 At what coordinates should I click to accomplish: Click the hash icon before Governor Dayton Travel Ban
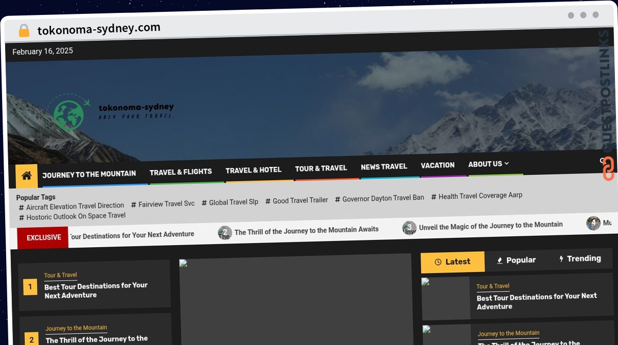[x=338, y=199]
